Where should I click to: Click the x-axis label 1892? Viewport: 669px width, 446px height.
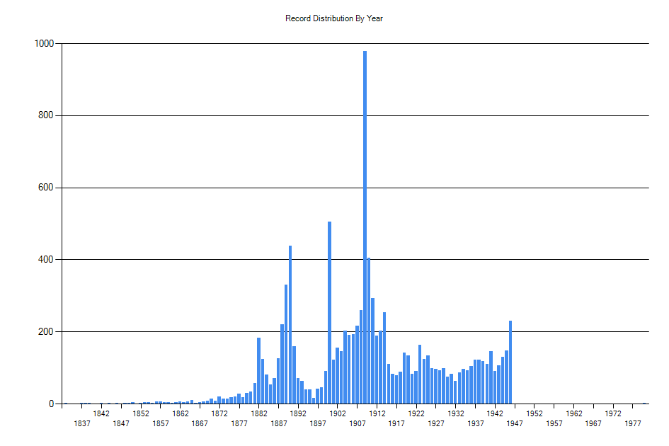(x=298, y=413)
